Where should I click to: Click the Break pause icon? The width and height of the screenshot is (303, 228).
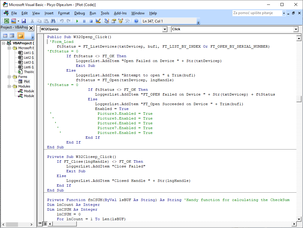(x=84, y=21)
